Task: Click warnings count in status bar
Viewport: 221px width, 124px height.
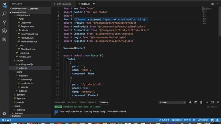Action: point(9,120)
